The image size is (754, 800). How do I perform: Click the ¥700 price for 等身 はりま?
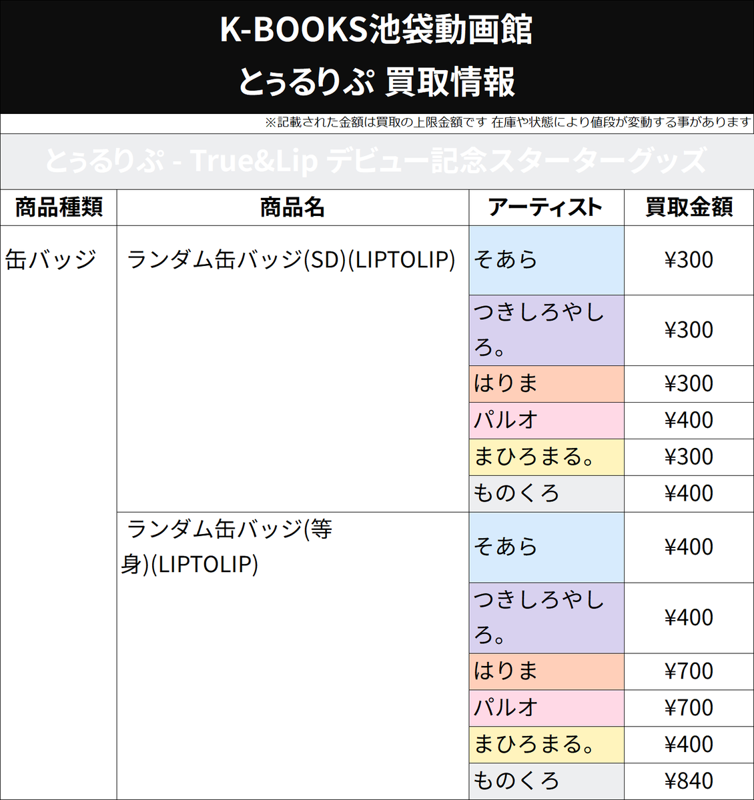pos(689,671)
